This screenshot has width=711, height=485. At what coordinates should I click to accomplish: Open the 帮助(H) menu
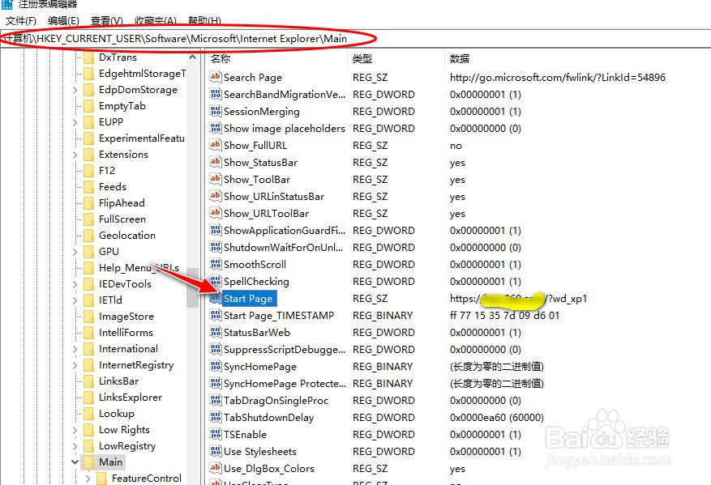[204, 20]
